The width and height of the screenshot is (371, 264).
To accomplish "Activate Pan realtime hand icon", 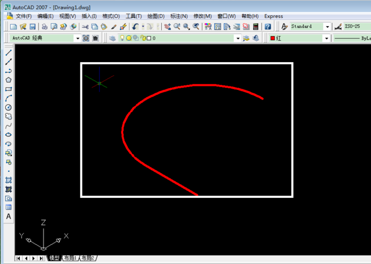I will [167, 27].
